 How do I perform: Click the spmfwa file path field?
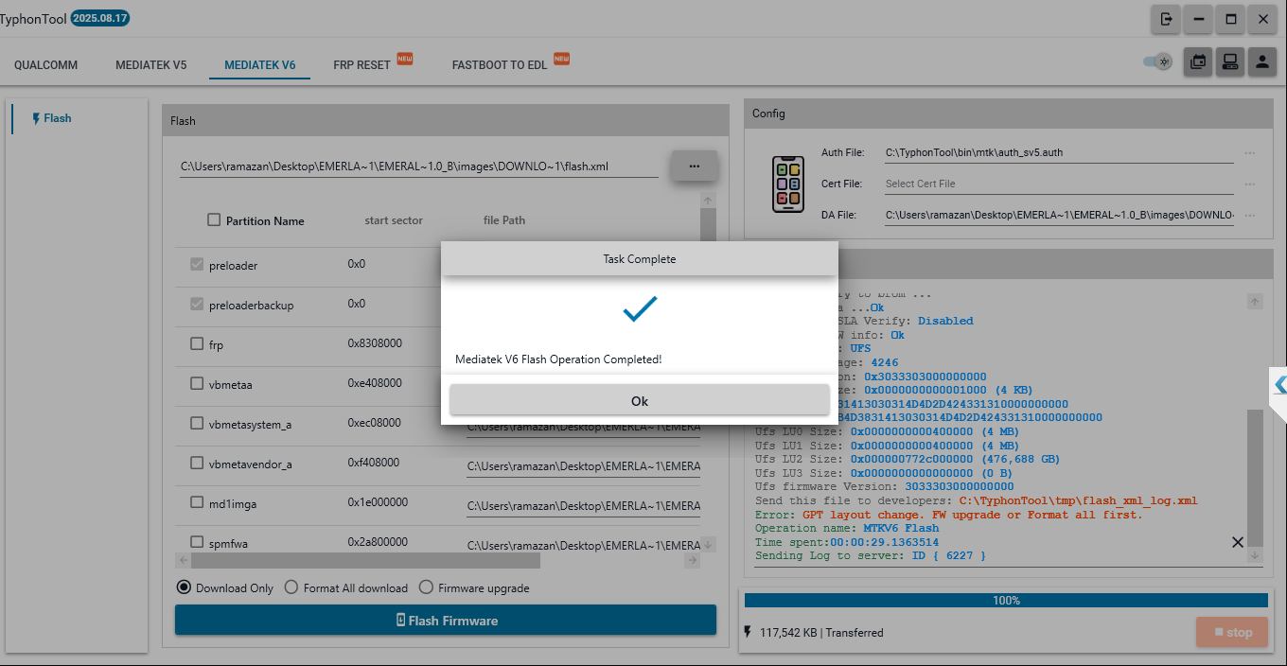pos(583,546)
